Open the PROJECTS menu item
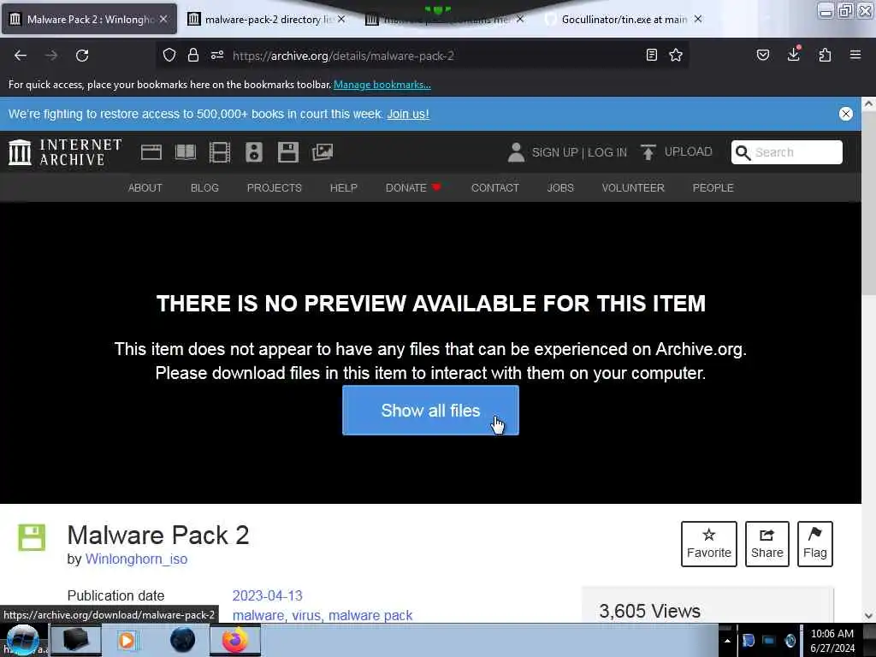 click(275, 187)
